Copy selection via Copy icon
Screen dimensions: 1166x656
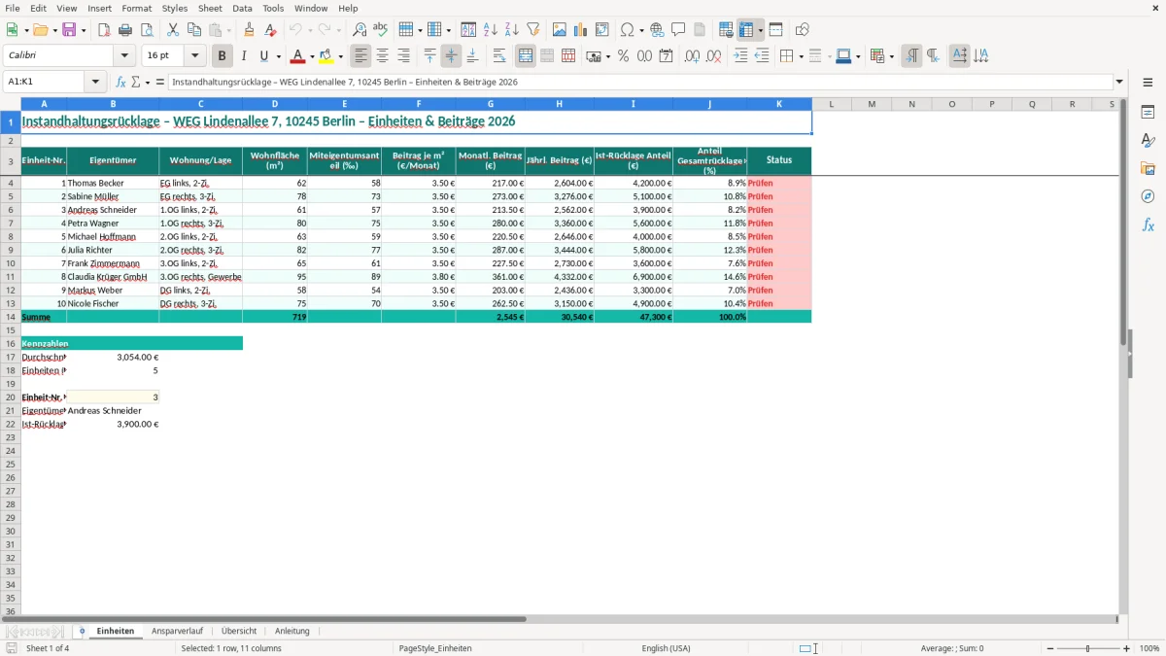[194, 30]
